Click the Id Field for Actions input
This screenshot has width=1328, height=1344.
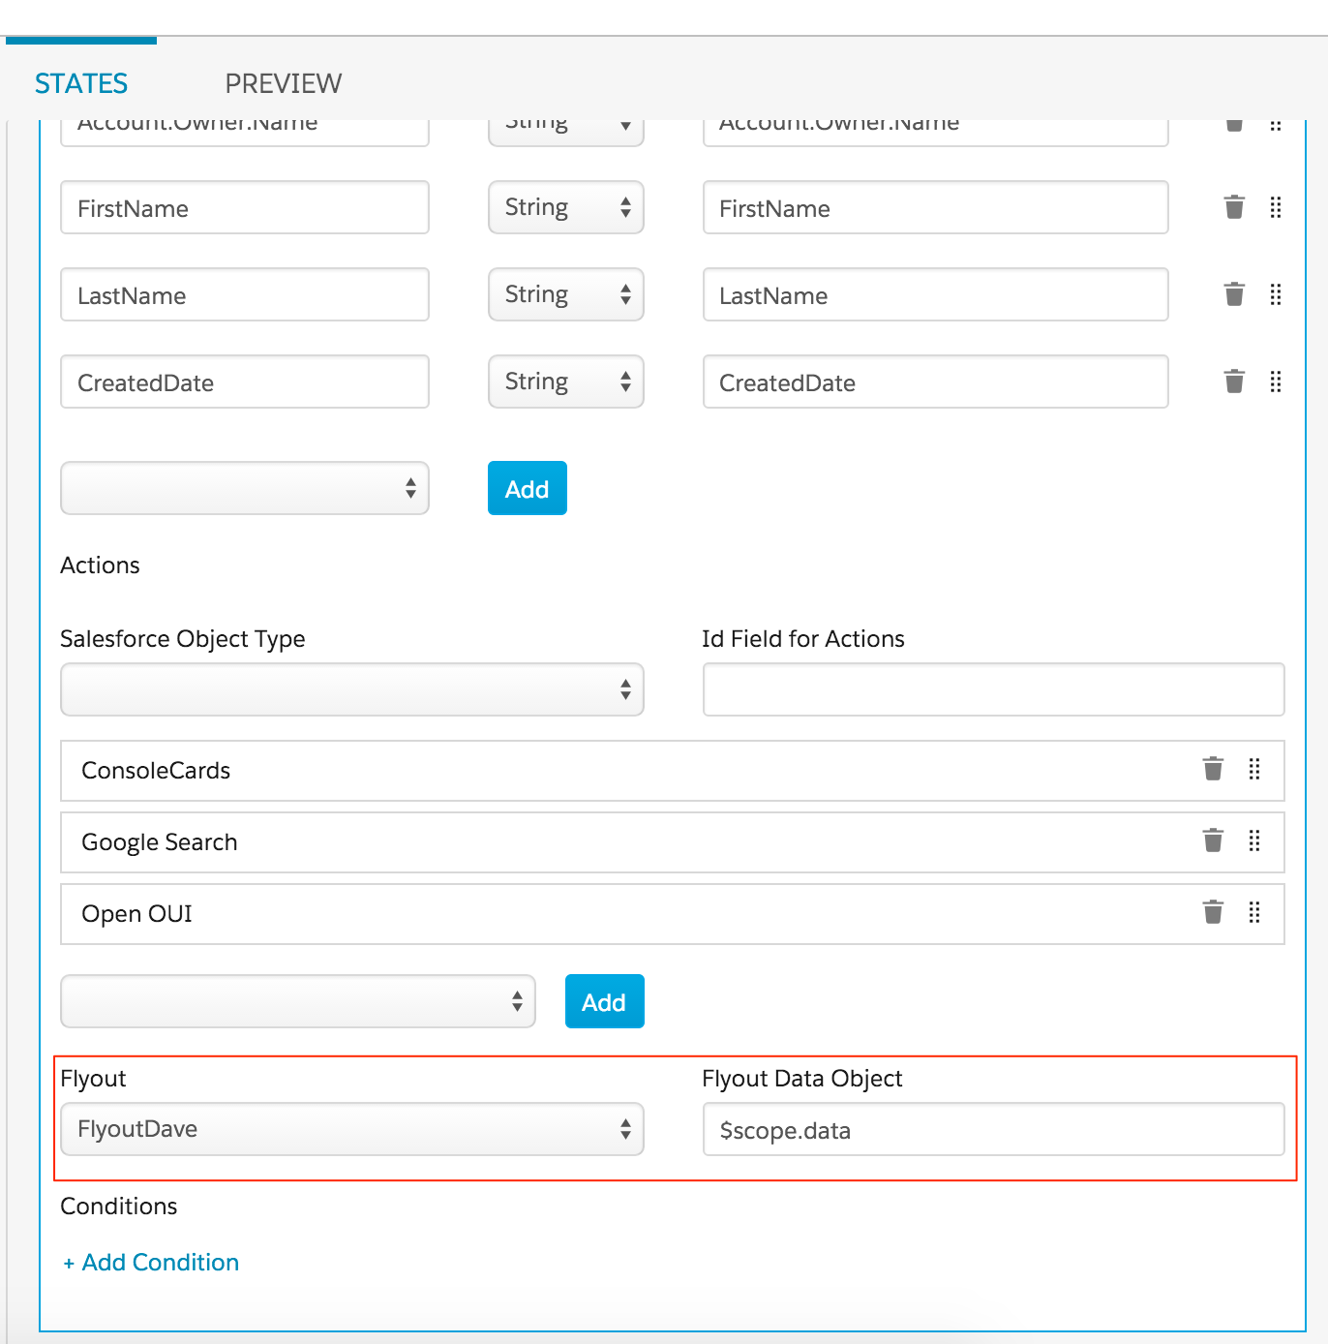[x=994, y=689]
